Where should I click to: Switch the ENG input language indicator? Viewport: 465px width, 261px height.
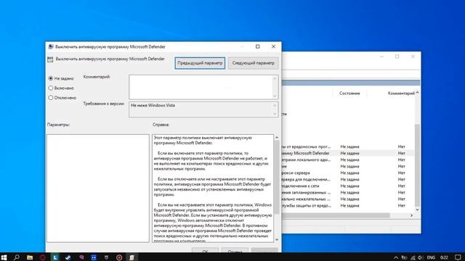[431, 257]
